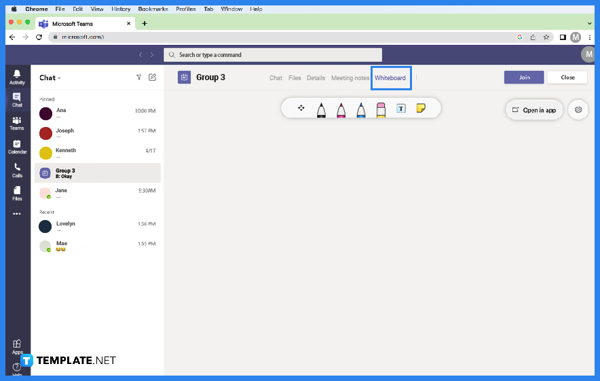Reload the browser page
This screenshot has height=381, width=600.
pyautogui.click(x=39, y=37)
